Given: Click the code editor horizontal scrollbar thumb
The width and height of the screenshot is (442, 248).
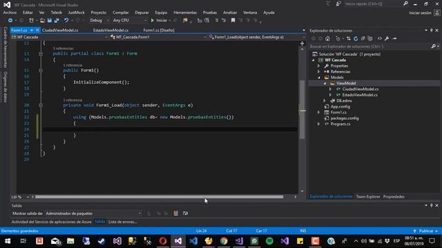Looking at the screenshot, I should pos(160,197).
